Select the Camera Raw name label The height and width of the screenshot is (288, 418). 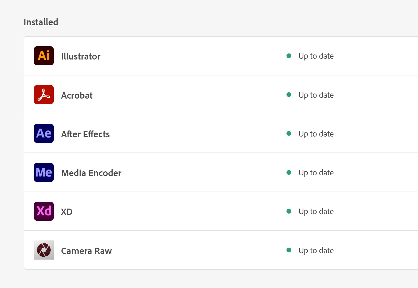point(87,251)
